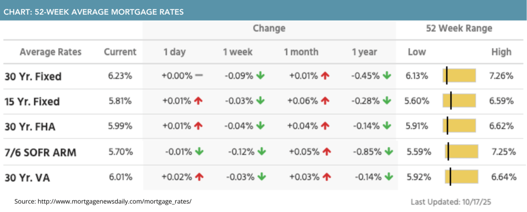The height and width of the screenshot is (212, 527).
Task: Open the 7/6 SOFR ARM row label
Action: click(x=41, y=152)
